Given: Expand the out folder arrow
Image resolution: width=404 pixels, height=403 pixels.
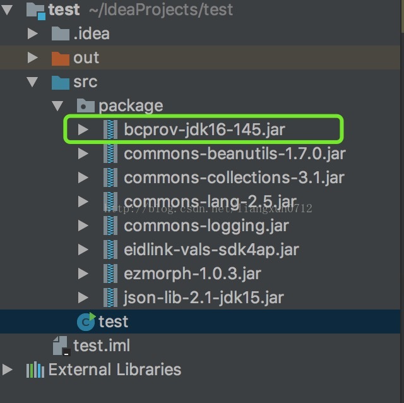Looking at the screenshot, I should coord(33,57).
